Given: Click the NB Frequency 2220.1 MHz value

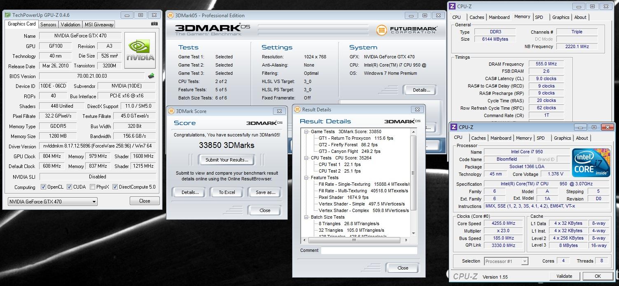Looking at the screenshot, I should click(x=577, y=46).
